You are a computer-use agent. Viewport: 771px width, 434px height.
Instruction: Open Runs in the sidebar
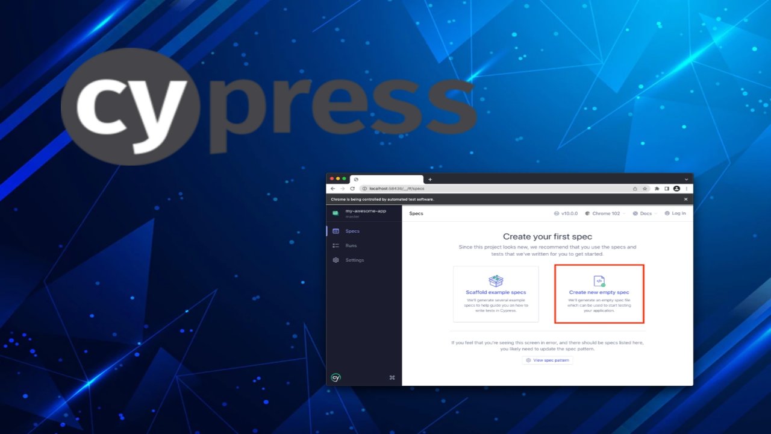[x=364, y=245]
